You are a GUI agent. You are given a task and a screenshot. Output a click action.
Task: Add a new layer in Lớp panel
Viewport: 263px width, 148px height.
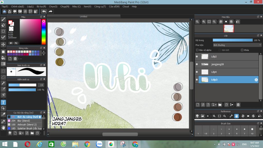click(198, 105)
